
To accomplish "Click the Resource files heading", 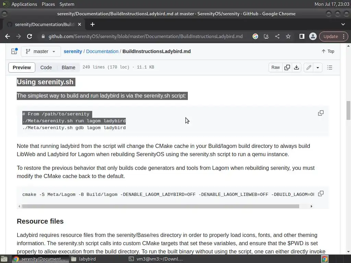I will click(40, 221).
